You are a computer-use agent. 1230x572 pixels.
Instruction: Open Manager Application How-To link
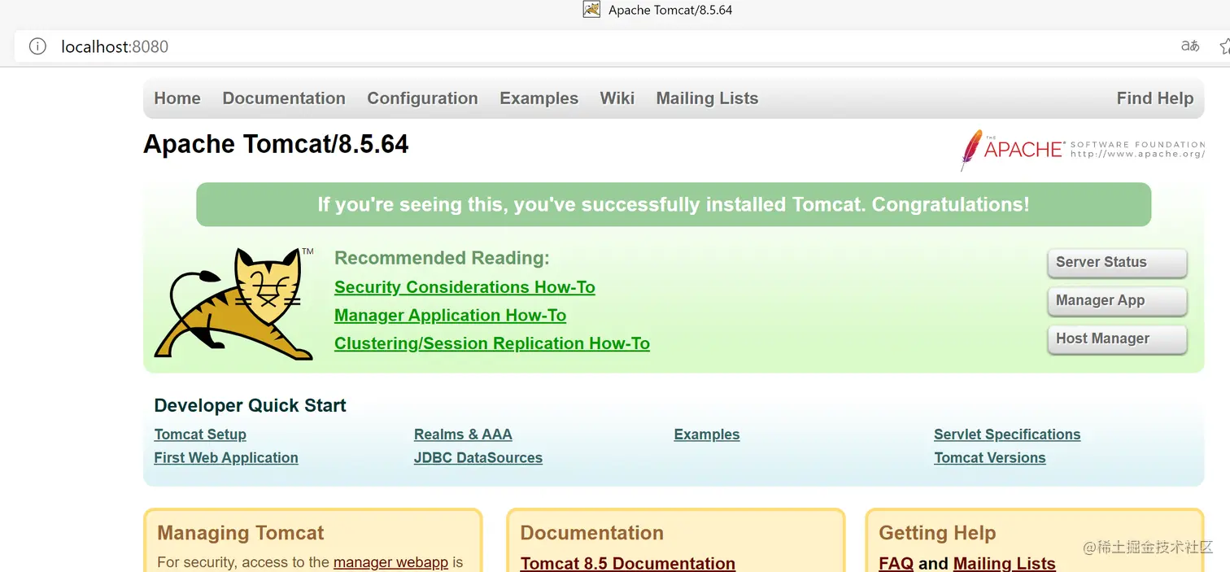tap(450, 316)
